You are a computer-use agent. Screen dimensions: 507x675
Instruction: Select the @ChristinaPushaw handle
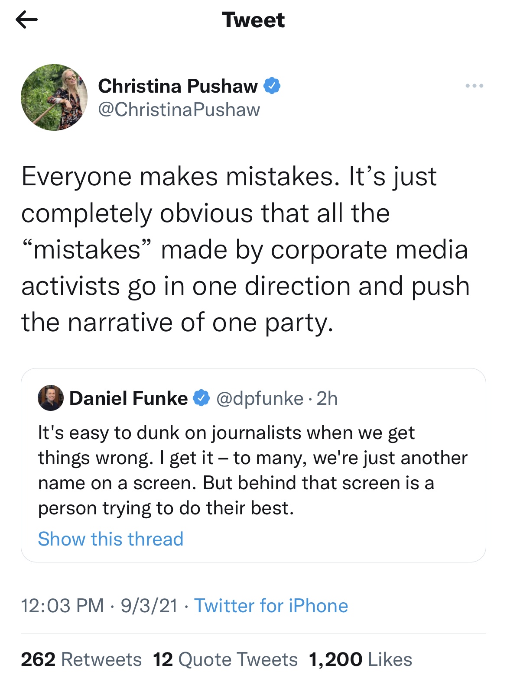(179, 110)
